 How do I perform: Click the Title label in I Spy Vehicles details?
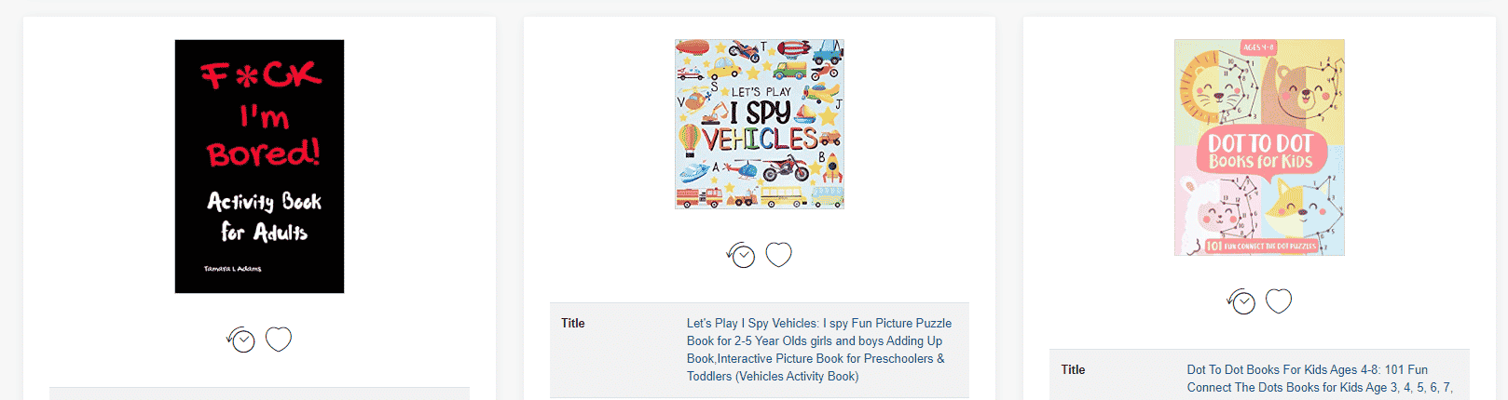tap(573, 324)
